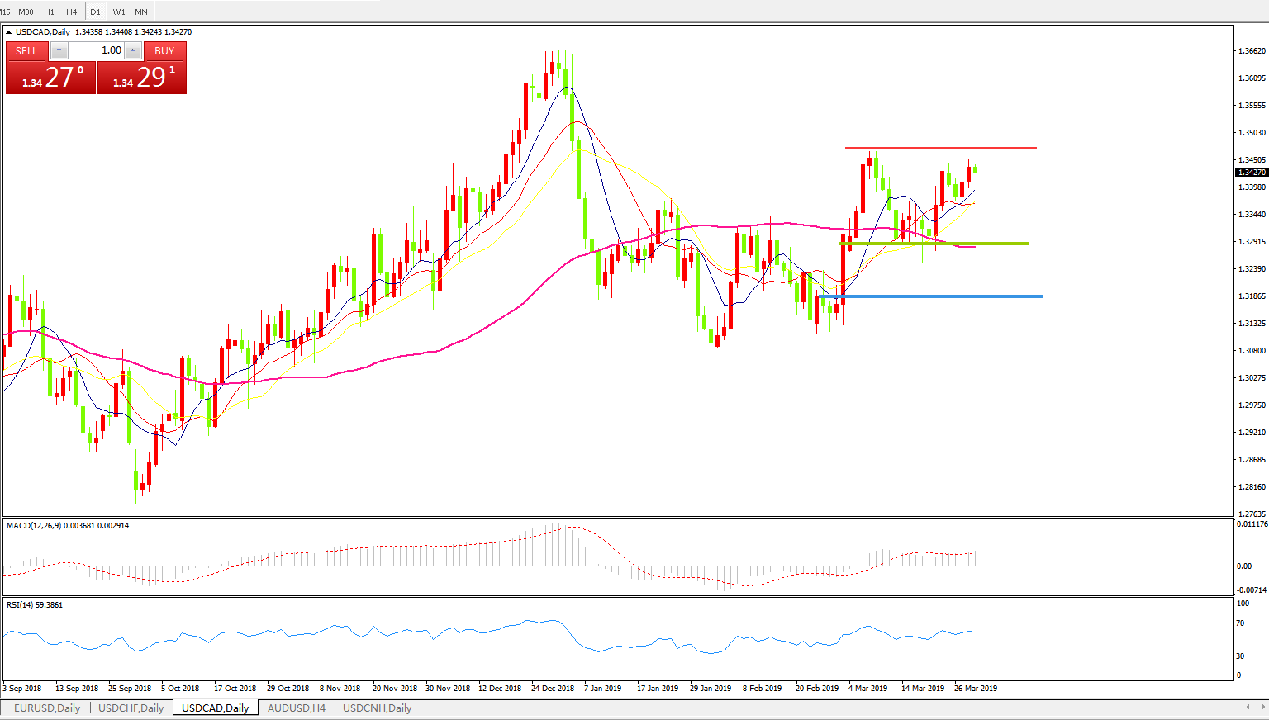Screen dimensions: 1269x720
Task: Collapse the one-click trading panel triangle
Action: (9, 32)
